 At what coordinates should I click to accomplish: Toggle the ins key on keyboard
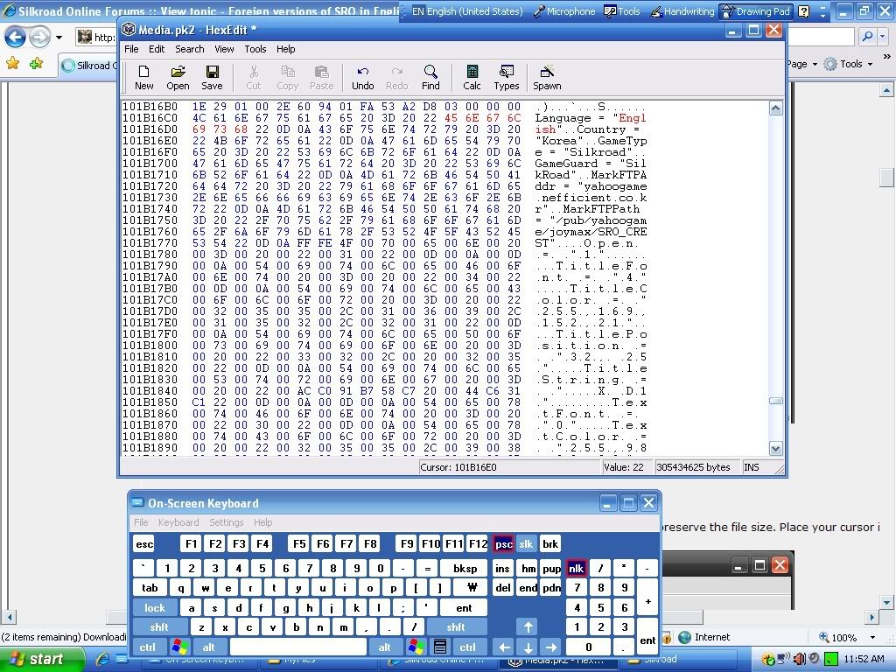pyautogui.click(x=502, y=568)
